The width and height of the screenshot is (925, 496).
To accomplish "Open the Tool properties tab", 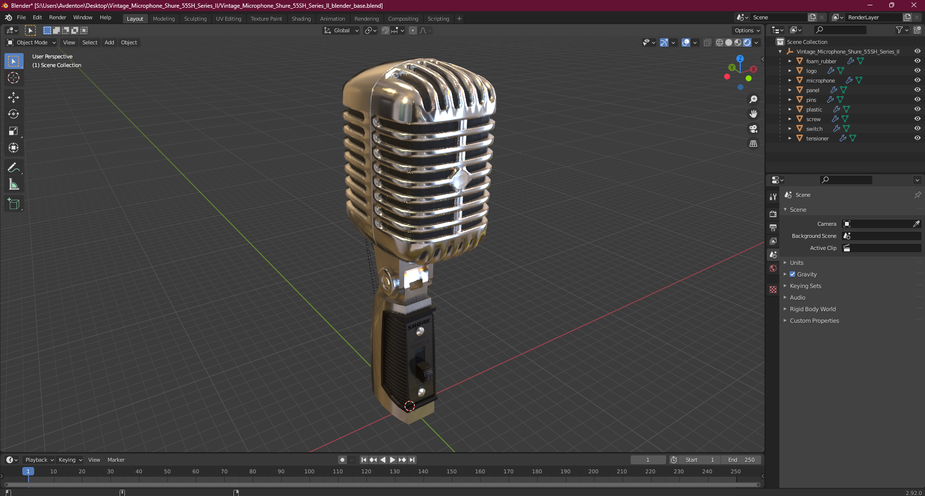I will (x=773, y=197).
